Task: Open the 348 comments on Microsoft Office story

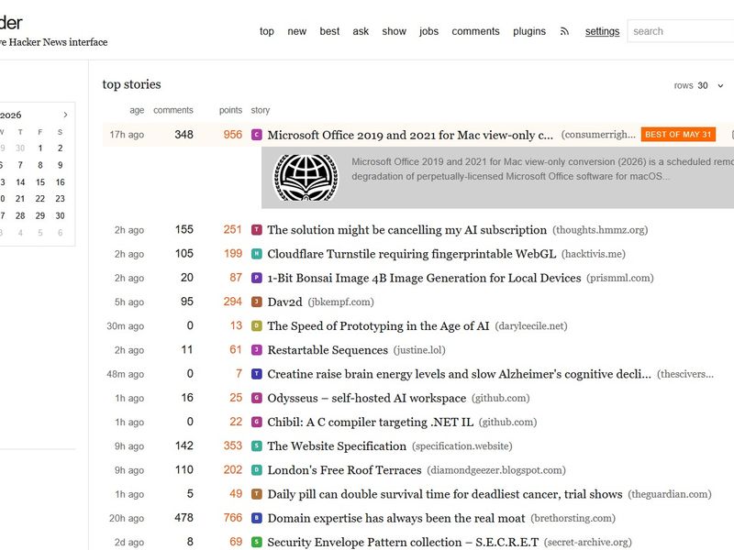Action: point(184,135)
